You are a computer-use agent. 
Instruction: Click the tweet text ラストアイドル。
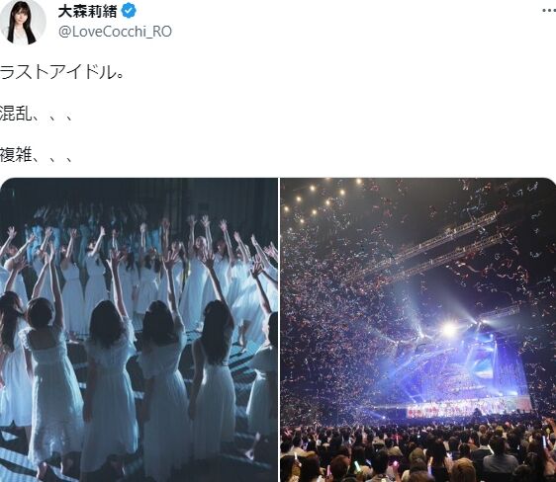62,73
